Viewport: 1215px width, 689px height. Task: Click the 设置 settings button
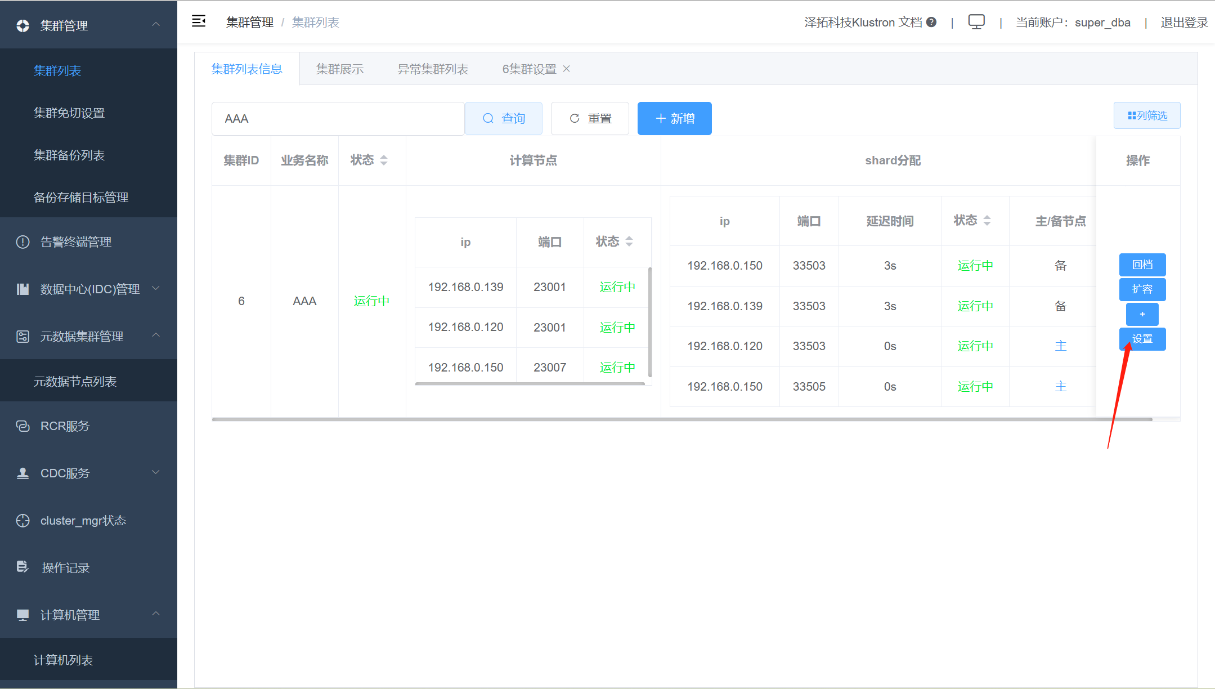click(1142, 339)
